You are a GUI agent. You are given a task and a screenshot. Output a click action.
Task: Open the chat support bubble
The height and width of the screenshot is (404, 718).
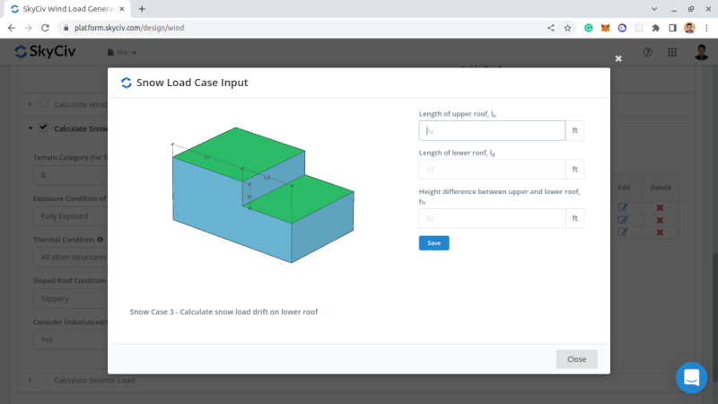pyautogui.click(x=691, y=378)
